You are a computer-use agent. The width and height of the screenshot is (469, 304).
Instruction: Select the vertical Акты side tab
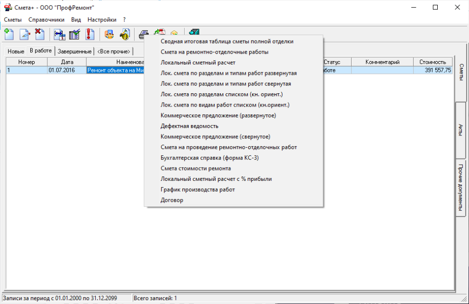461,130
